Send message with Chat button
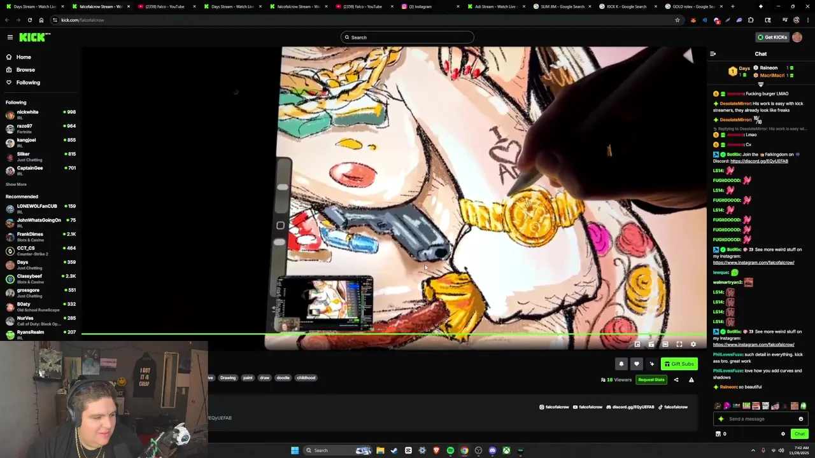815x458 pixels. pos(800,434)
